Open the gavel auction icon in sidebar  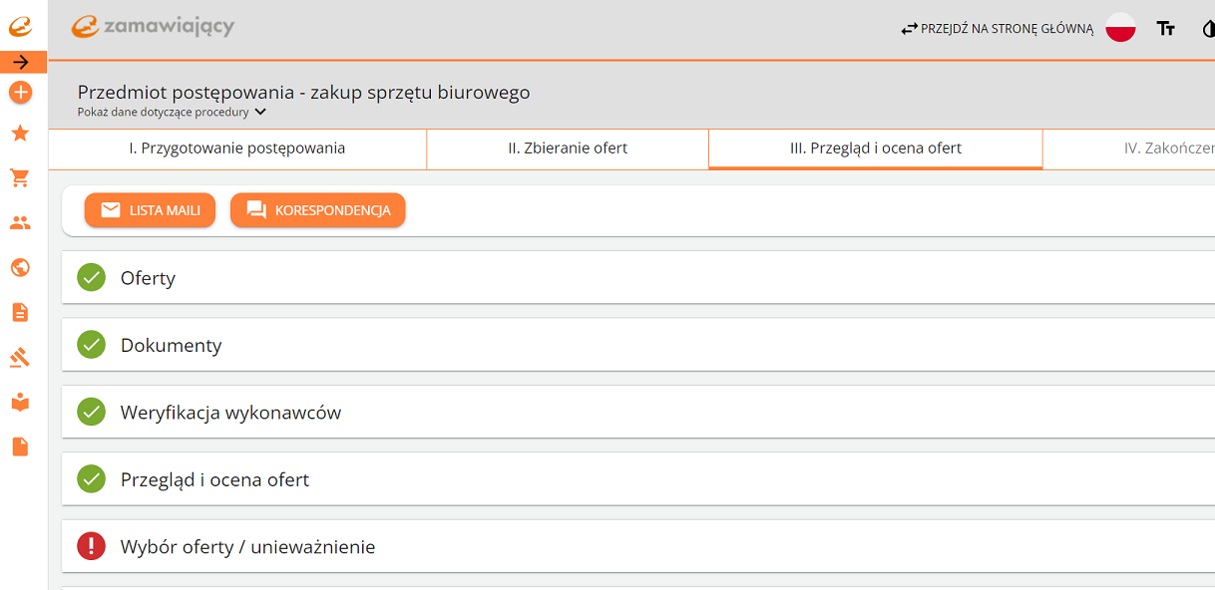[20, 357]
